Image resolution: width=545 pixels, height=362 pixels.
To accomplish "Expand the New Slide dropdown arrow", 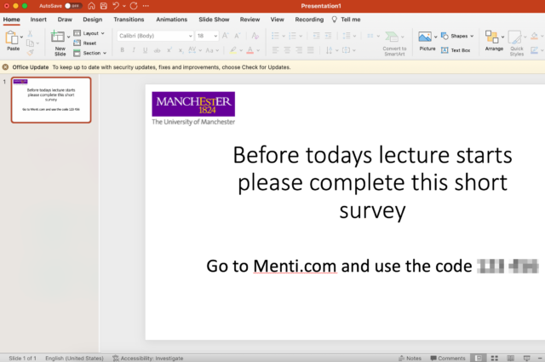I will pyautogui.click(x=68, y=37).
